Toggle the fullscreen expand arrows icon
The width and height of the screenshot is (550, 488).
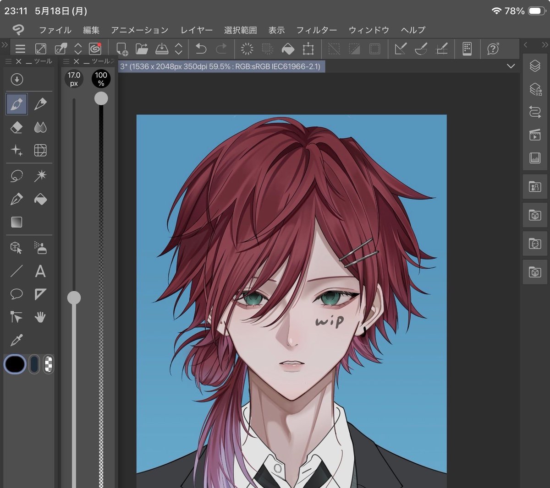click(41, 49)
